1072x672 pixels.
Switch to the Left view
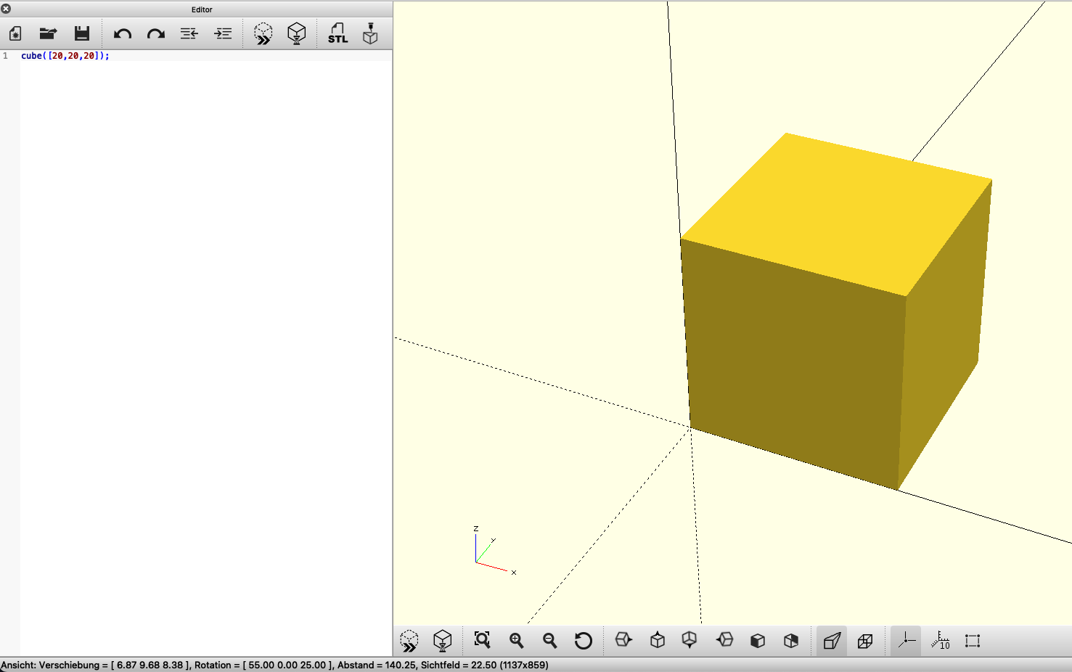tap(724, 640)
